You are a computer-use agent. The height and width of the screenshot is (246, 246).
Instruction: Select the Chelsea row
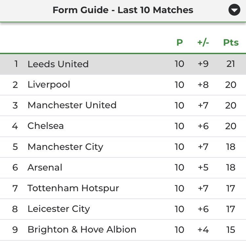[123, 126]
